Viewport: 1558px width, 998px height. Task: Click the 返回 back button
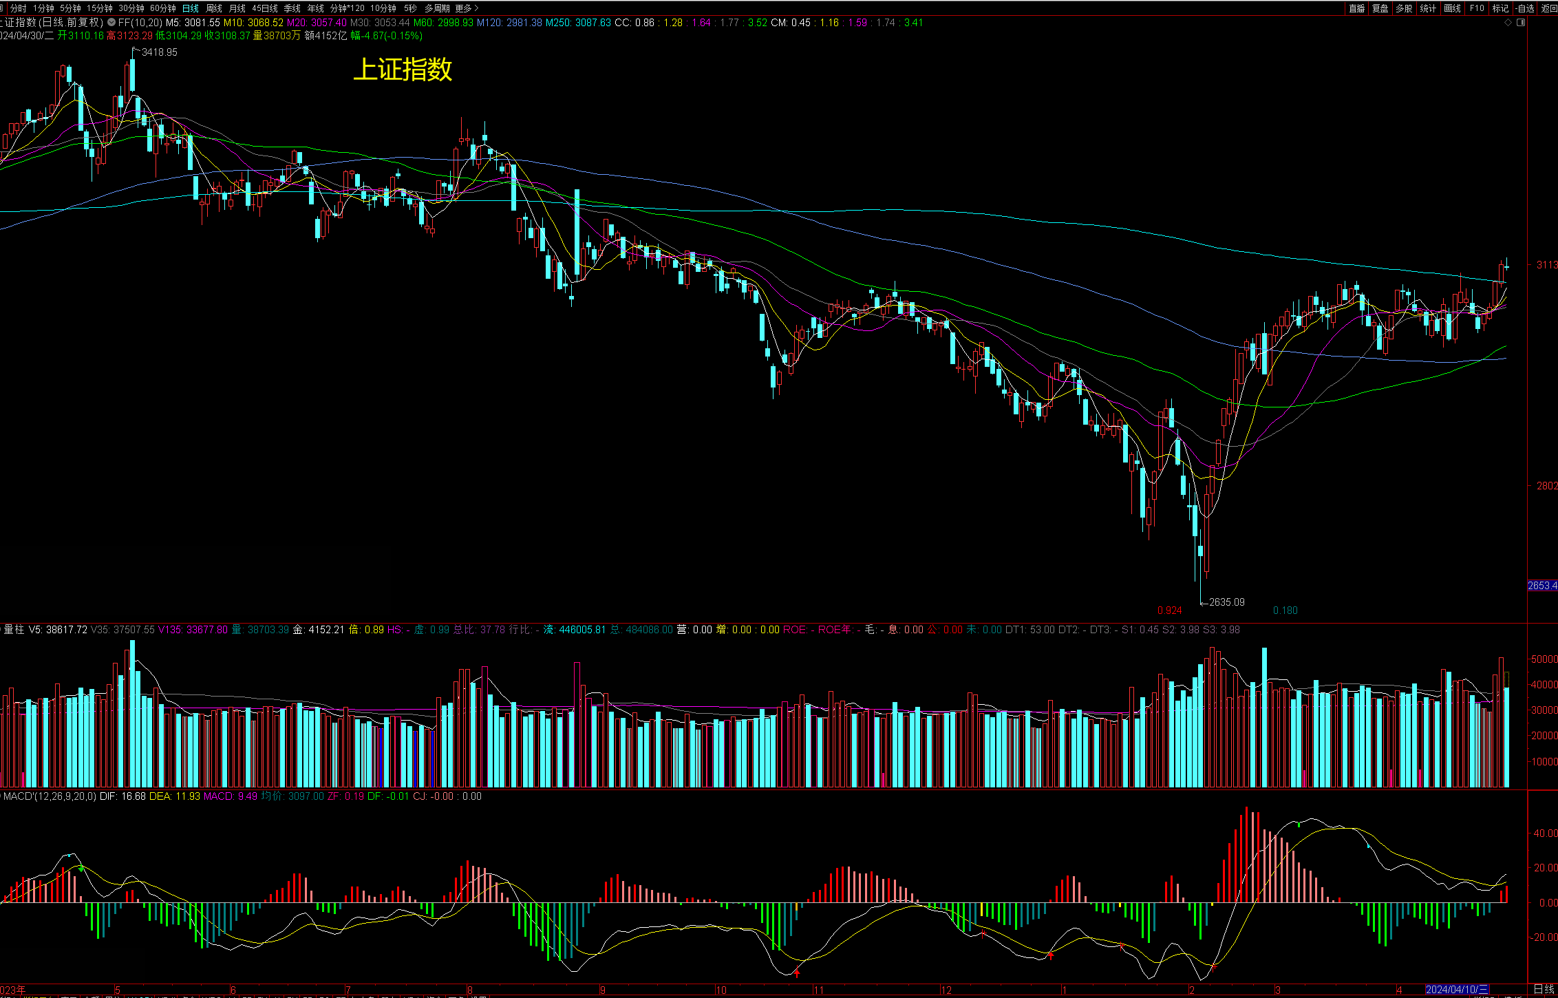coord(1550,8)
